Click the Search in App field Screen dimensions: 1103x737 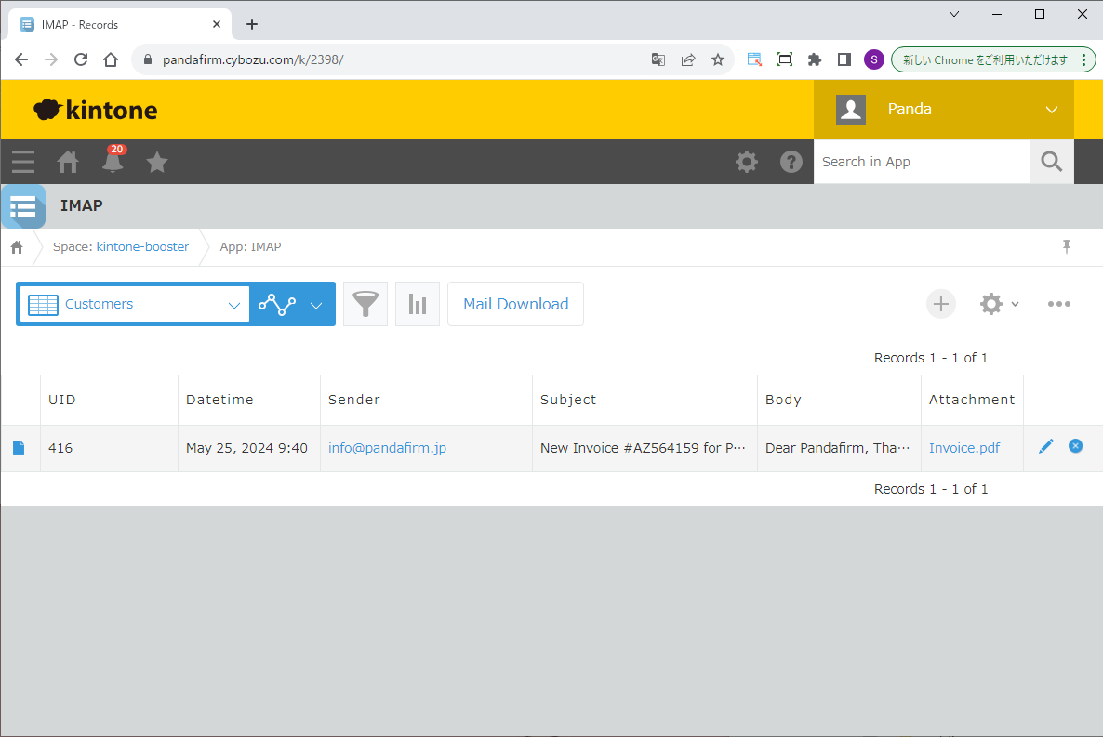click(x=921, y=162)
